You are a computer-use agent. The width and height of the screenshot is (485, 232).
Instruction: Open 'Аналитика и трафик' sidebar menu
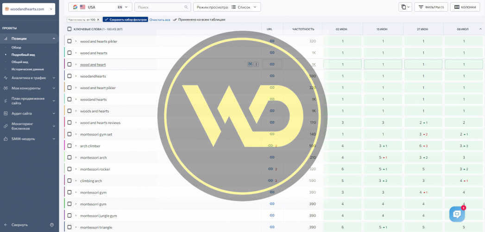pos(29,78)
